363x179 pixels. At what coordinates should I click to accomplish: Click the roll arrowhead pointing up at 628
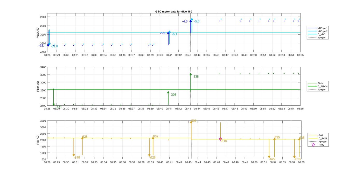point(82,138)
